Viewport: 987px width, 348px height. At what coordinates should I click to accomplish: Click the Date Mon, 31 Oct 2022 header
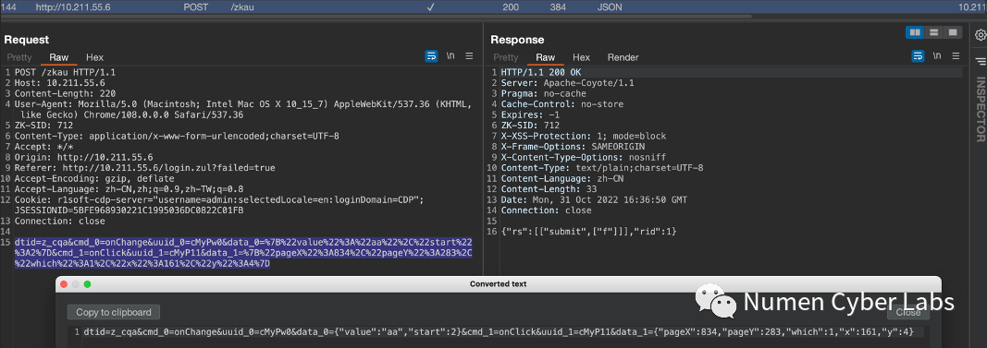coord(594,199)
